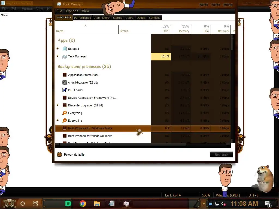Switch to the App history tab

102,18
